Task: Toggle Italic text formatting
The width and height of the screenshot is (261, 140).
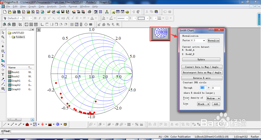Action: (x=40, y=18)
